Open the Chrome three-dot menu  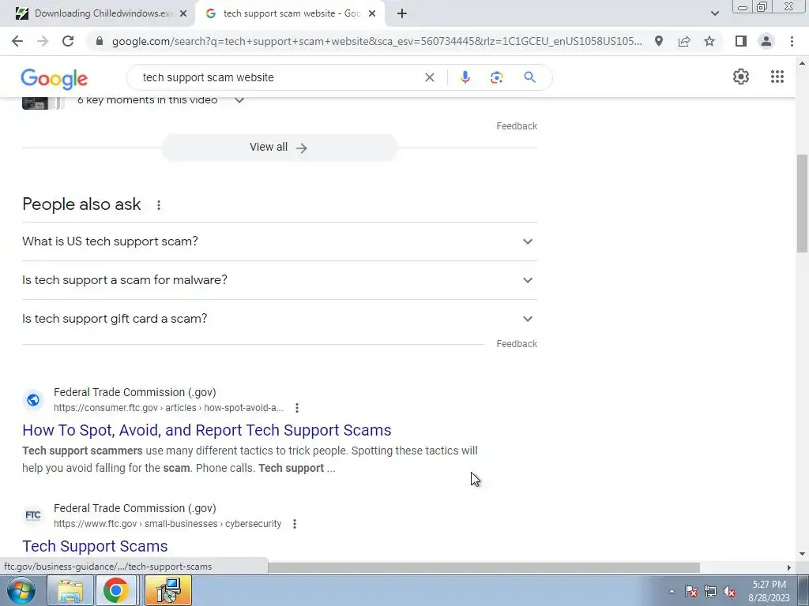coord(792,41)
